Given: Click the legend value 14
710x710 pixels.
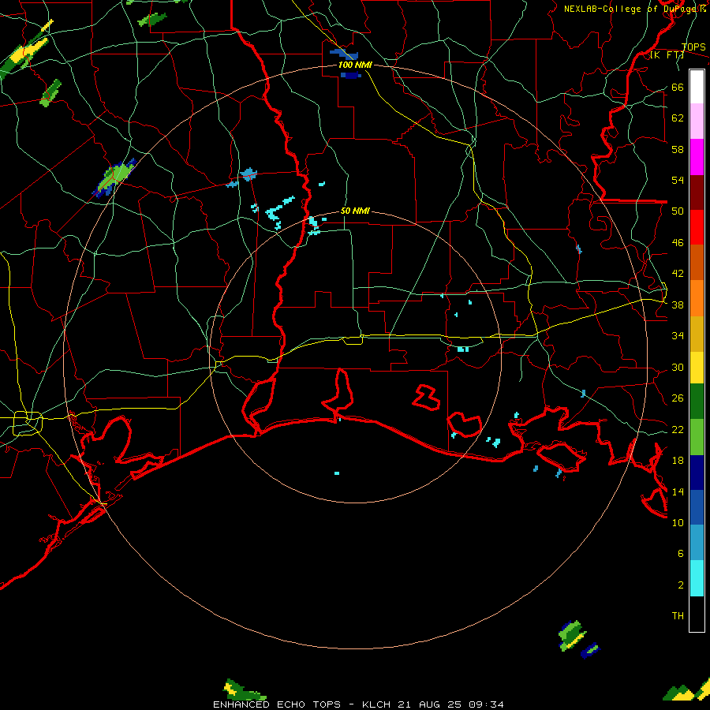Looking at the screenshot, I should (678, 491).
